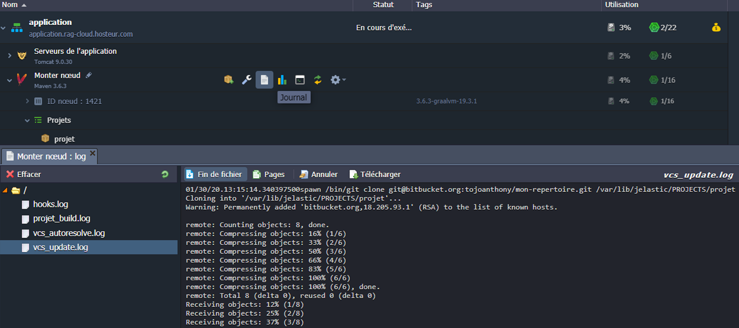
Task: Refresh the log file list
Action: pyautogui.click(x=165, y=174)
